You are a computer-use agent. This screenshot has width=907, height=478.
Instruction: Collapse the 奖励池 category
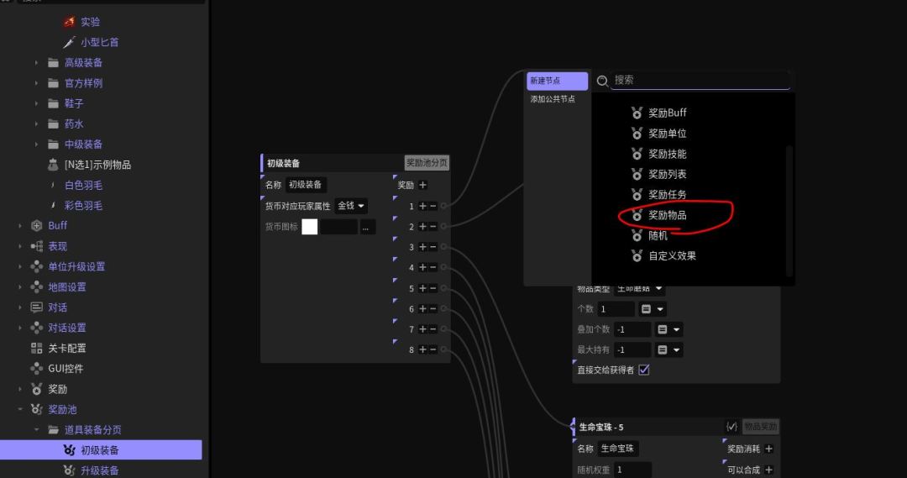20,409
